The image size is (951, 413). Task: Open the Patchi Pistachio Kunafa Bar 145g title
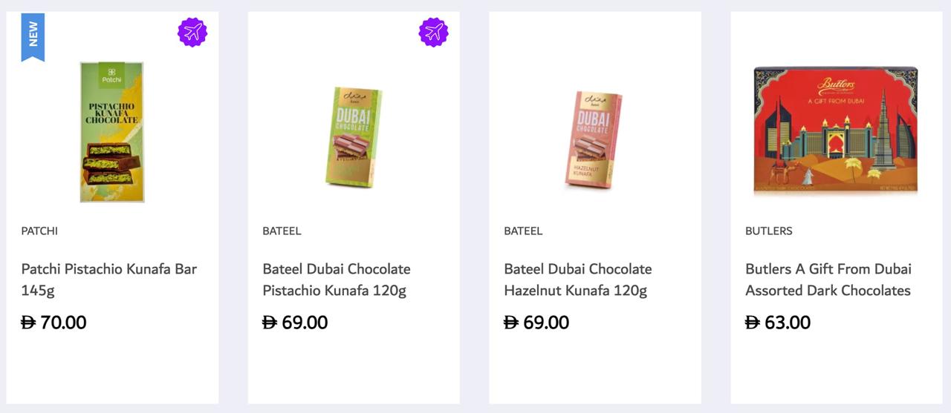pos(108,279)
